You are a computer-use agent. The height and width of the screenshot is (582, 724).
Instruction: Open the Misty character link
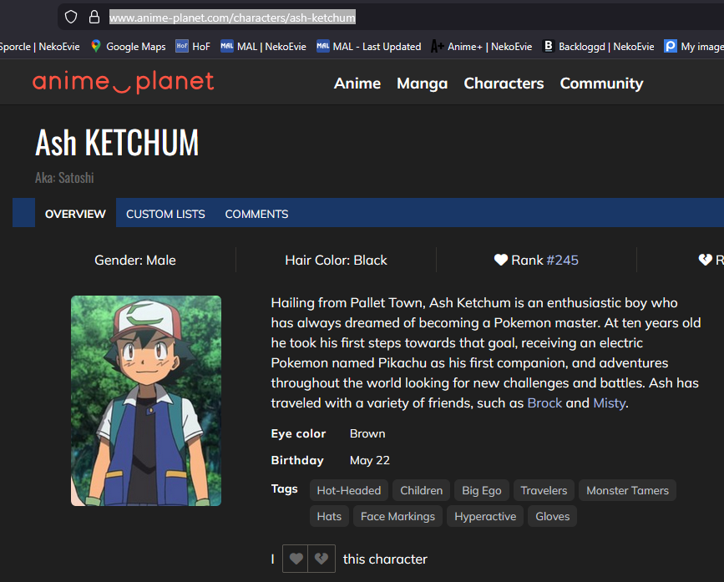(x=609, y=403)
